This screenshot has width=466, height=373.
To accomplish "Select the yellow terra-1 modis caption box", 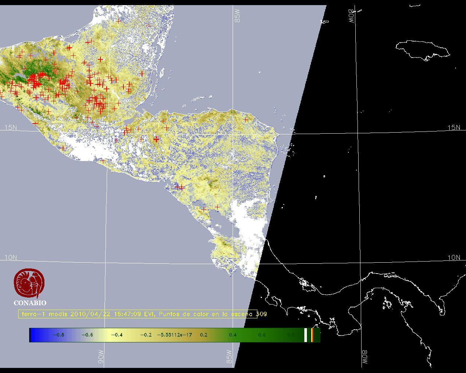I will coord(138,314).
